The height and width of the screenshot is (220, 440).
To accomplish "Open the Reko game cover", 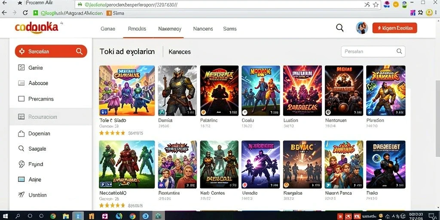I will 386,165.
